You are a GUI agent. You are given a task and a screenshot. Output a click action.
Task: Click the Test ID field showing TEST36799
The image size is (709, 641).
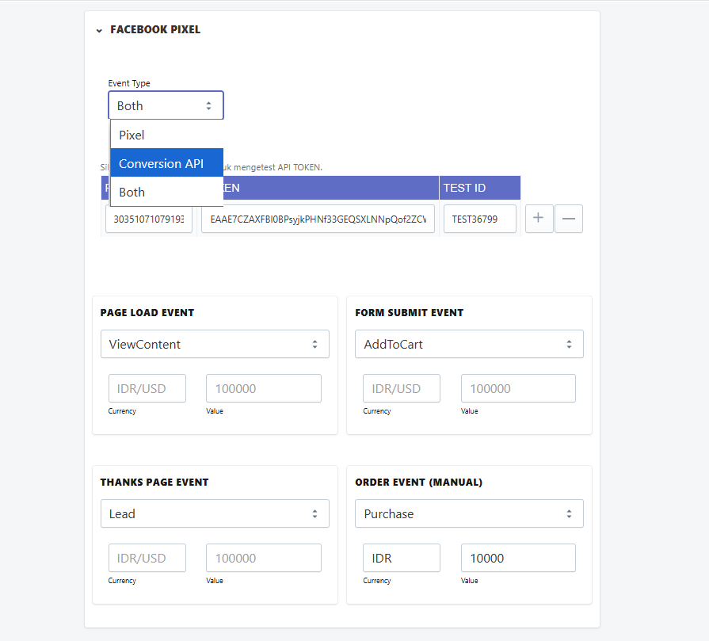point(480,219)
